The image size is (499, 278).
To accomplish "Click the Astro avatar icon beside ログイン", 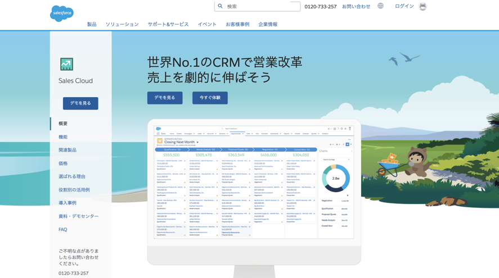I will pos(422,6).
